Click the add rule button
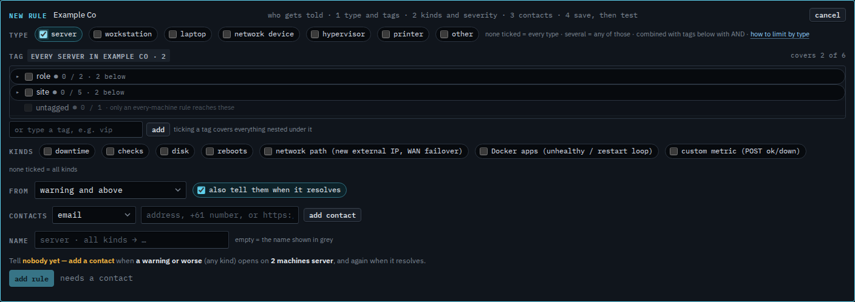This screenshot has width=855, height=302. [x=32, y=278]
